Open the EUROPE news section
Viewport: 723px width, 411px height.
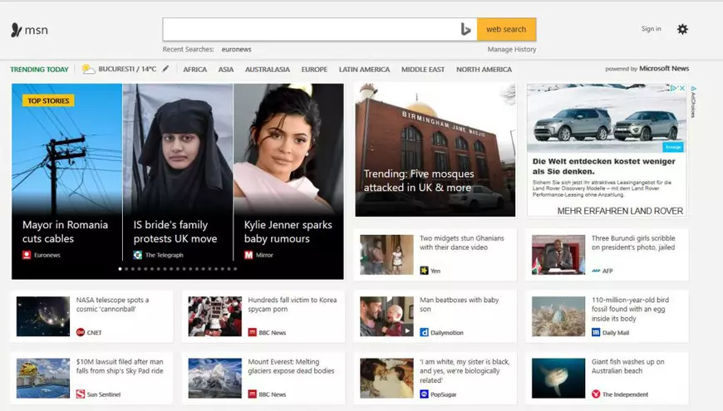pyautogui.click(x=314, y=69)
